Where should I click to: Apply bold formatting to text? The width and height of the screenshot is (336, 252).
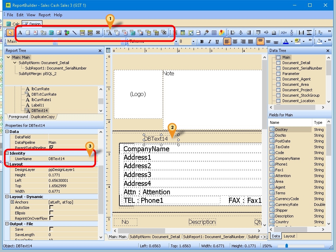(x=202, y=42)
